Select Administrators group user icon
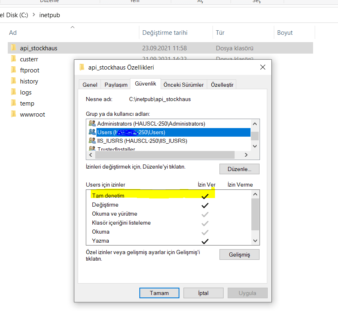The height and width of the screenshot is (313, 338). pyautogui.click(x=92, y=123)
